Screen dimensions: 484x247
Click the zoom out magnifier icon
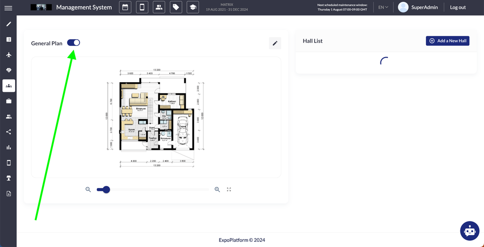(88, 189)
